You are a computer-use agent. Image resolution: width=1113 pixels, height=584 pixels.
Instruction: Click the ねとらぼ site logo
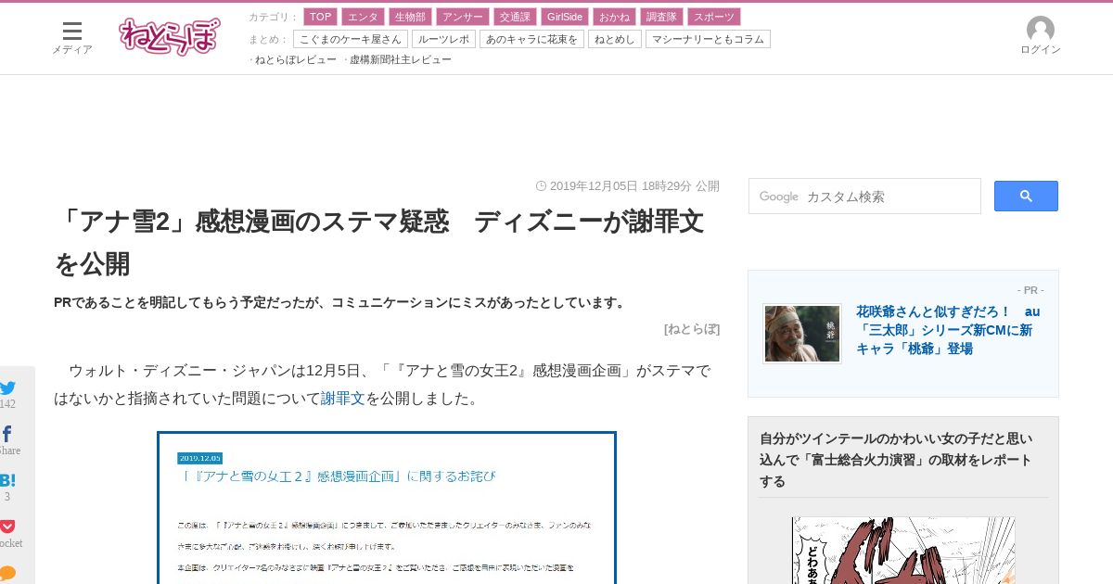(170, 37)
